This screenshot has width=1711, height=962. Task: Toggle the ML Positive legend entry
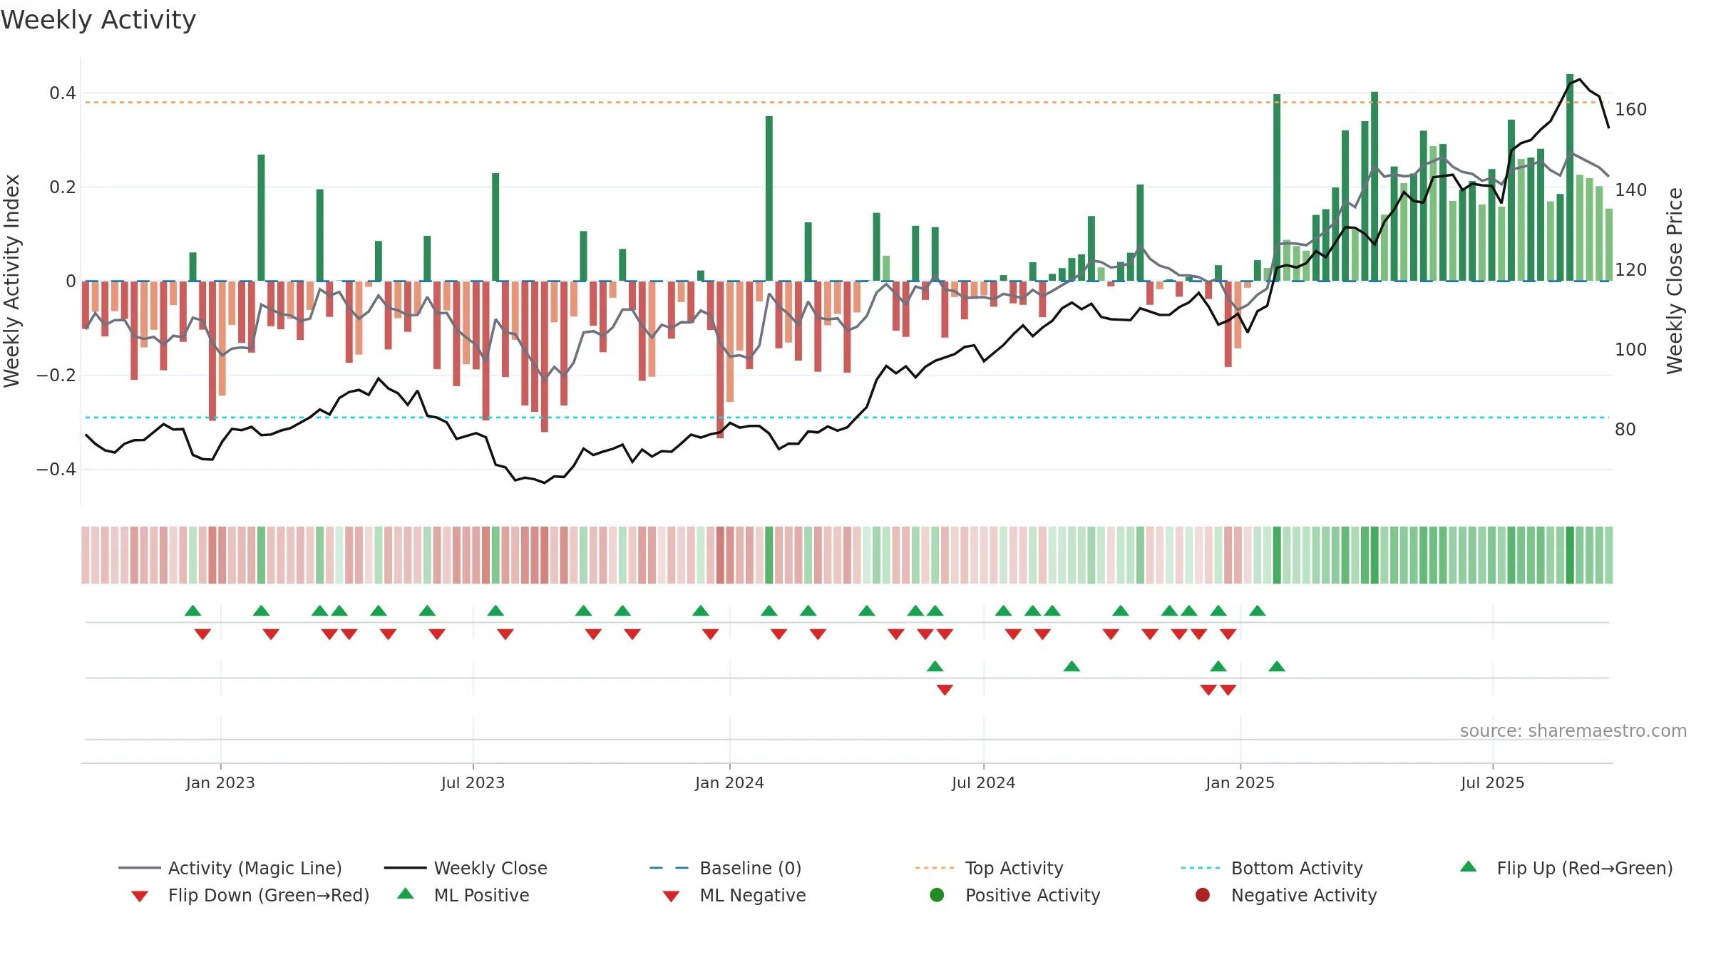click(463, 895)
